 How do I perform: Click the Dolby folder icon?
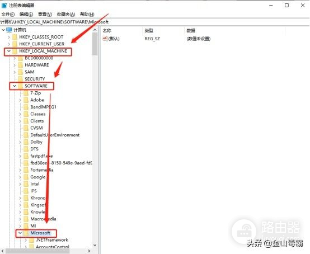click(26, 142)
